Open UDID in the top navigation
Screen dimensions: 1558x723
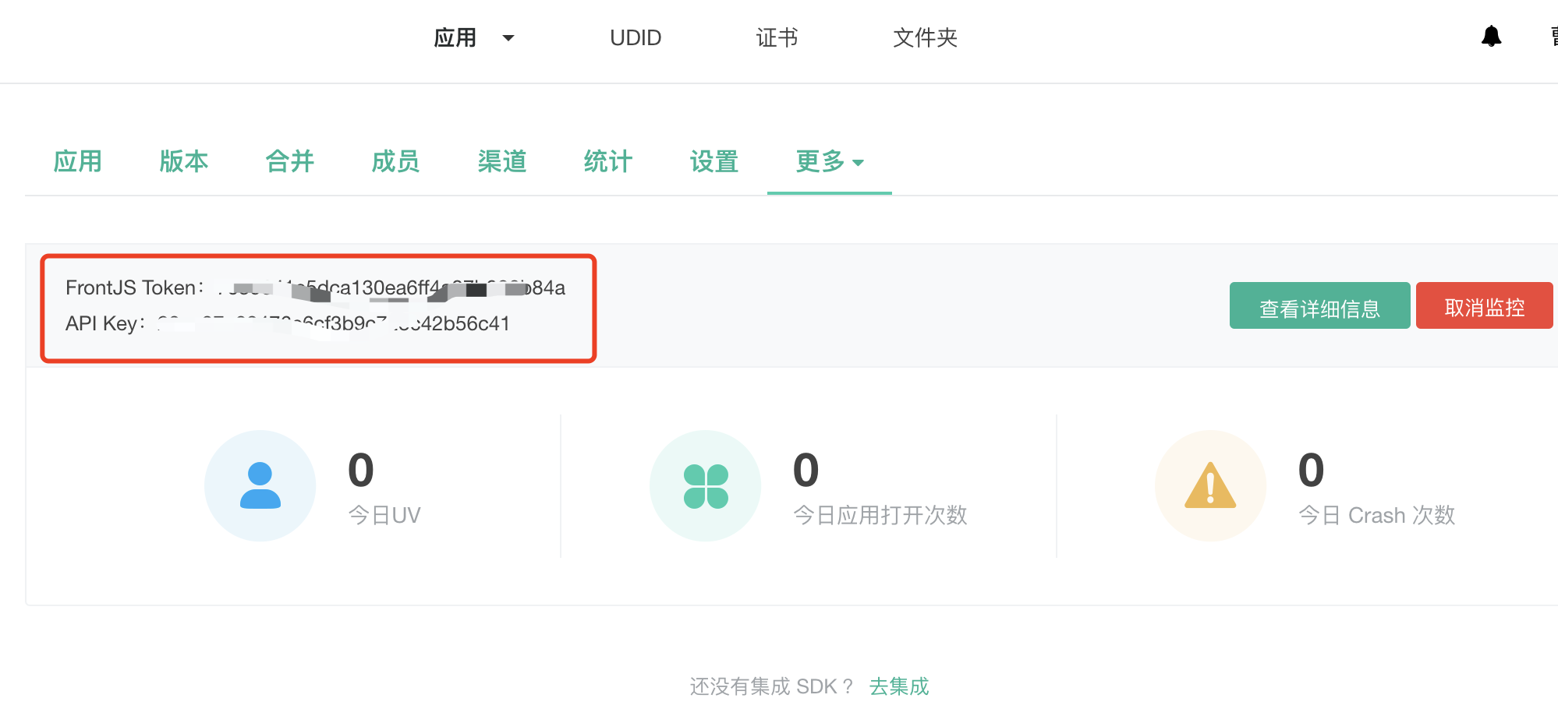pos(636,38)
